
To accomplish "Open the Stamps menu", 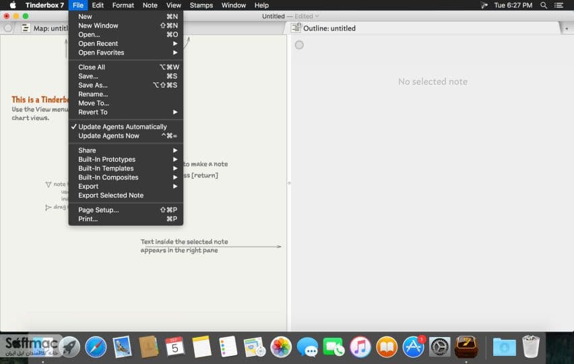I will coord(201,5).
